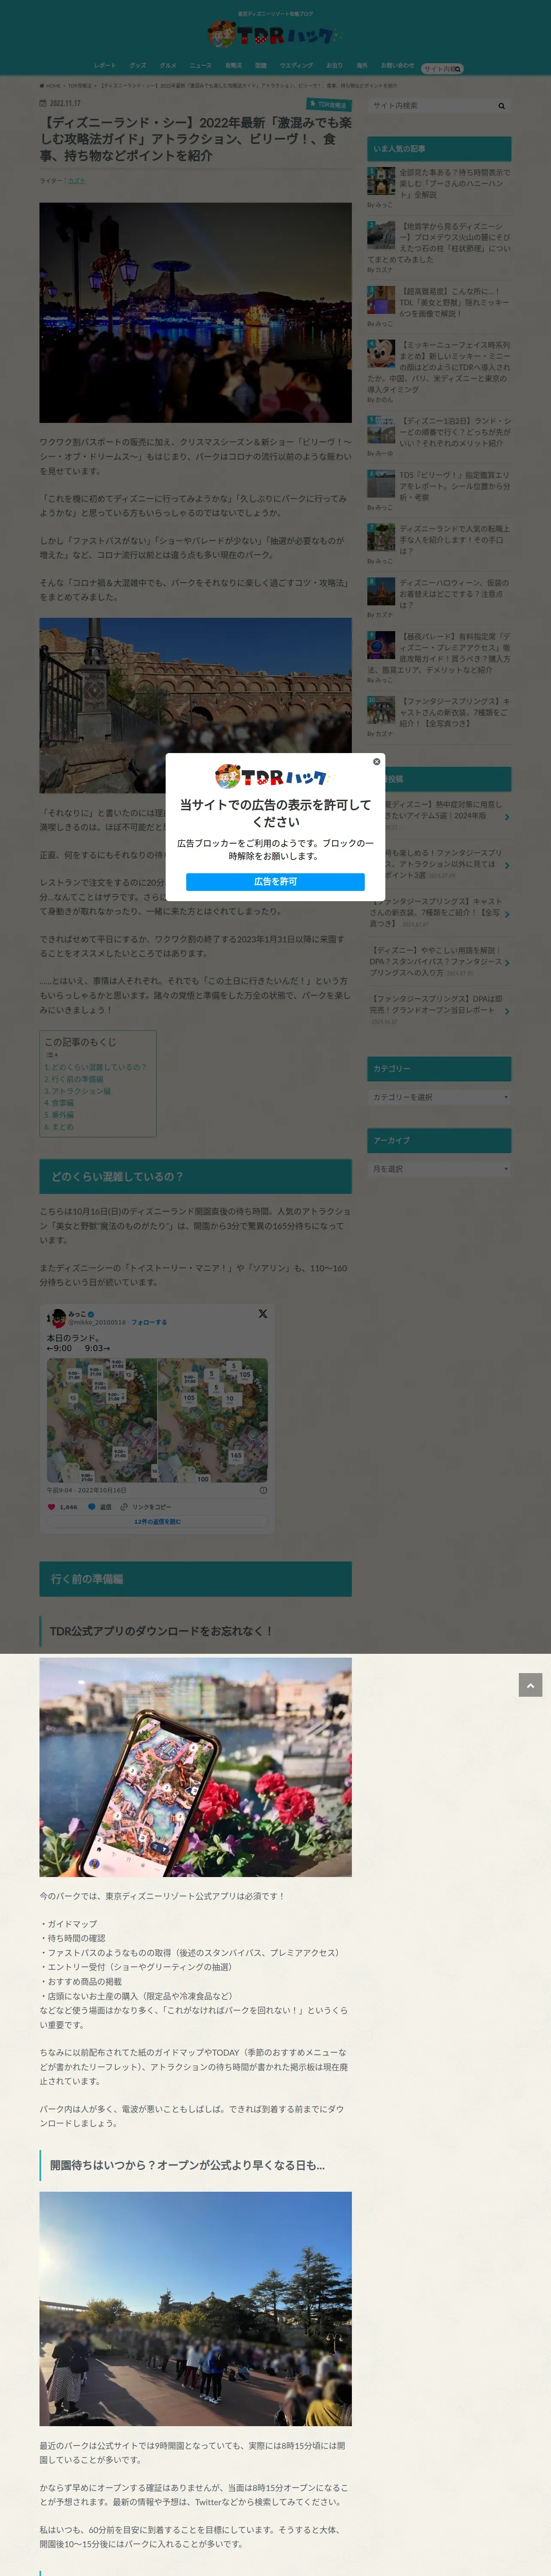
Task: Open the カテゴリーを選択 dropdown
Action: pyautogui.click(x=439, y=1096)
